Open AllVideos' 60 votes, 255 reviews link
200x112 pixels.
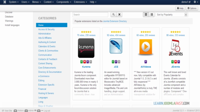[x=146, y=35]
